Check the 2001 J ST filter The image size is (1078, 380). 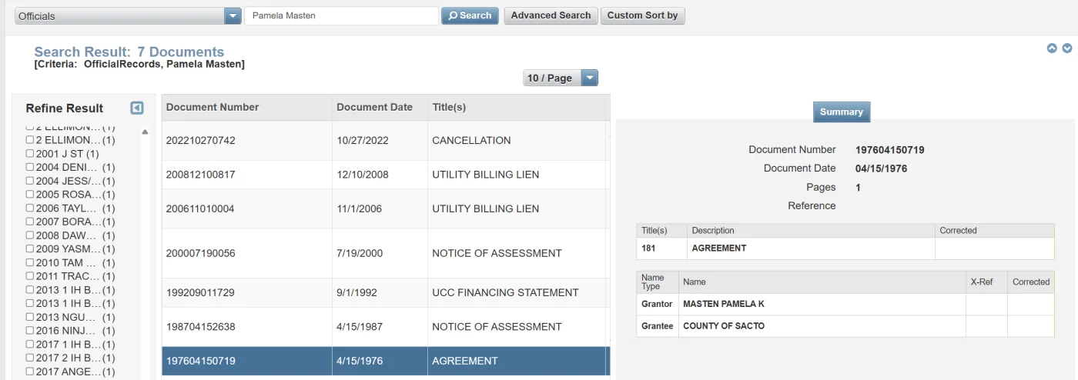coord(30,154)
